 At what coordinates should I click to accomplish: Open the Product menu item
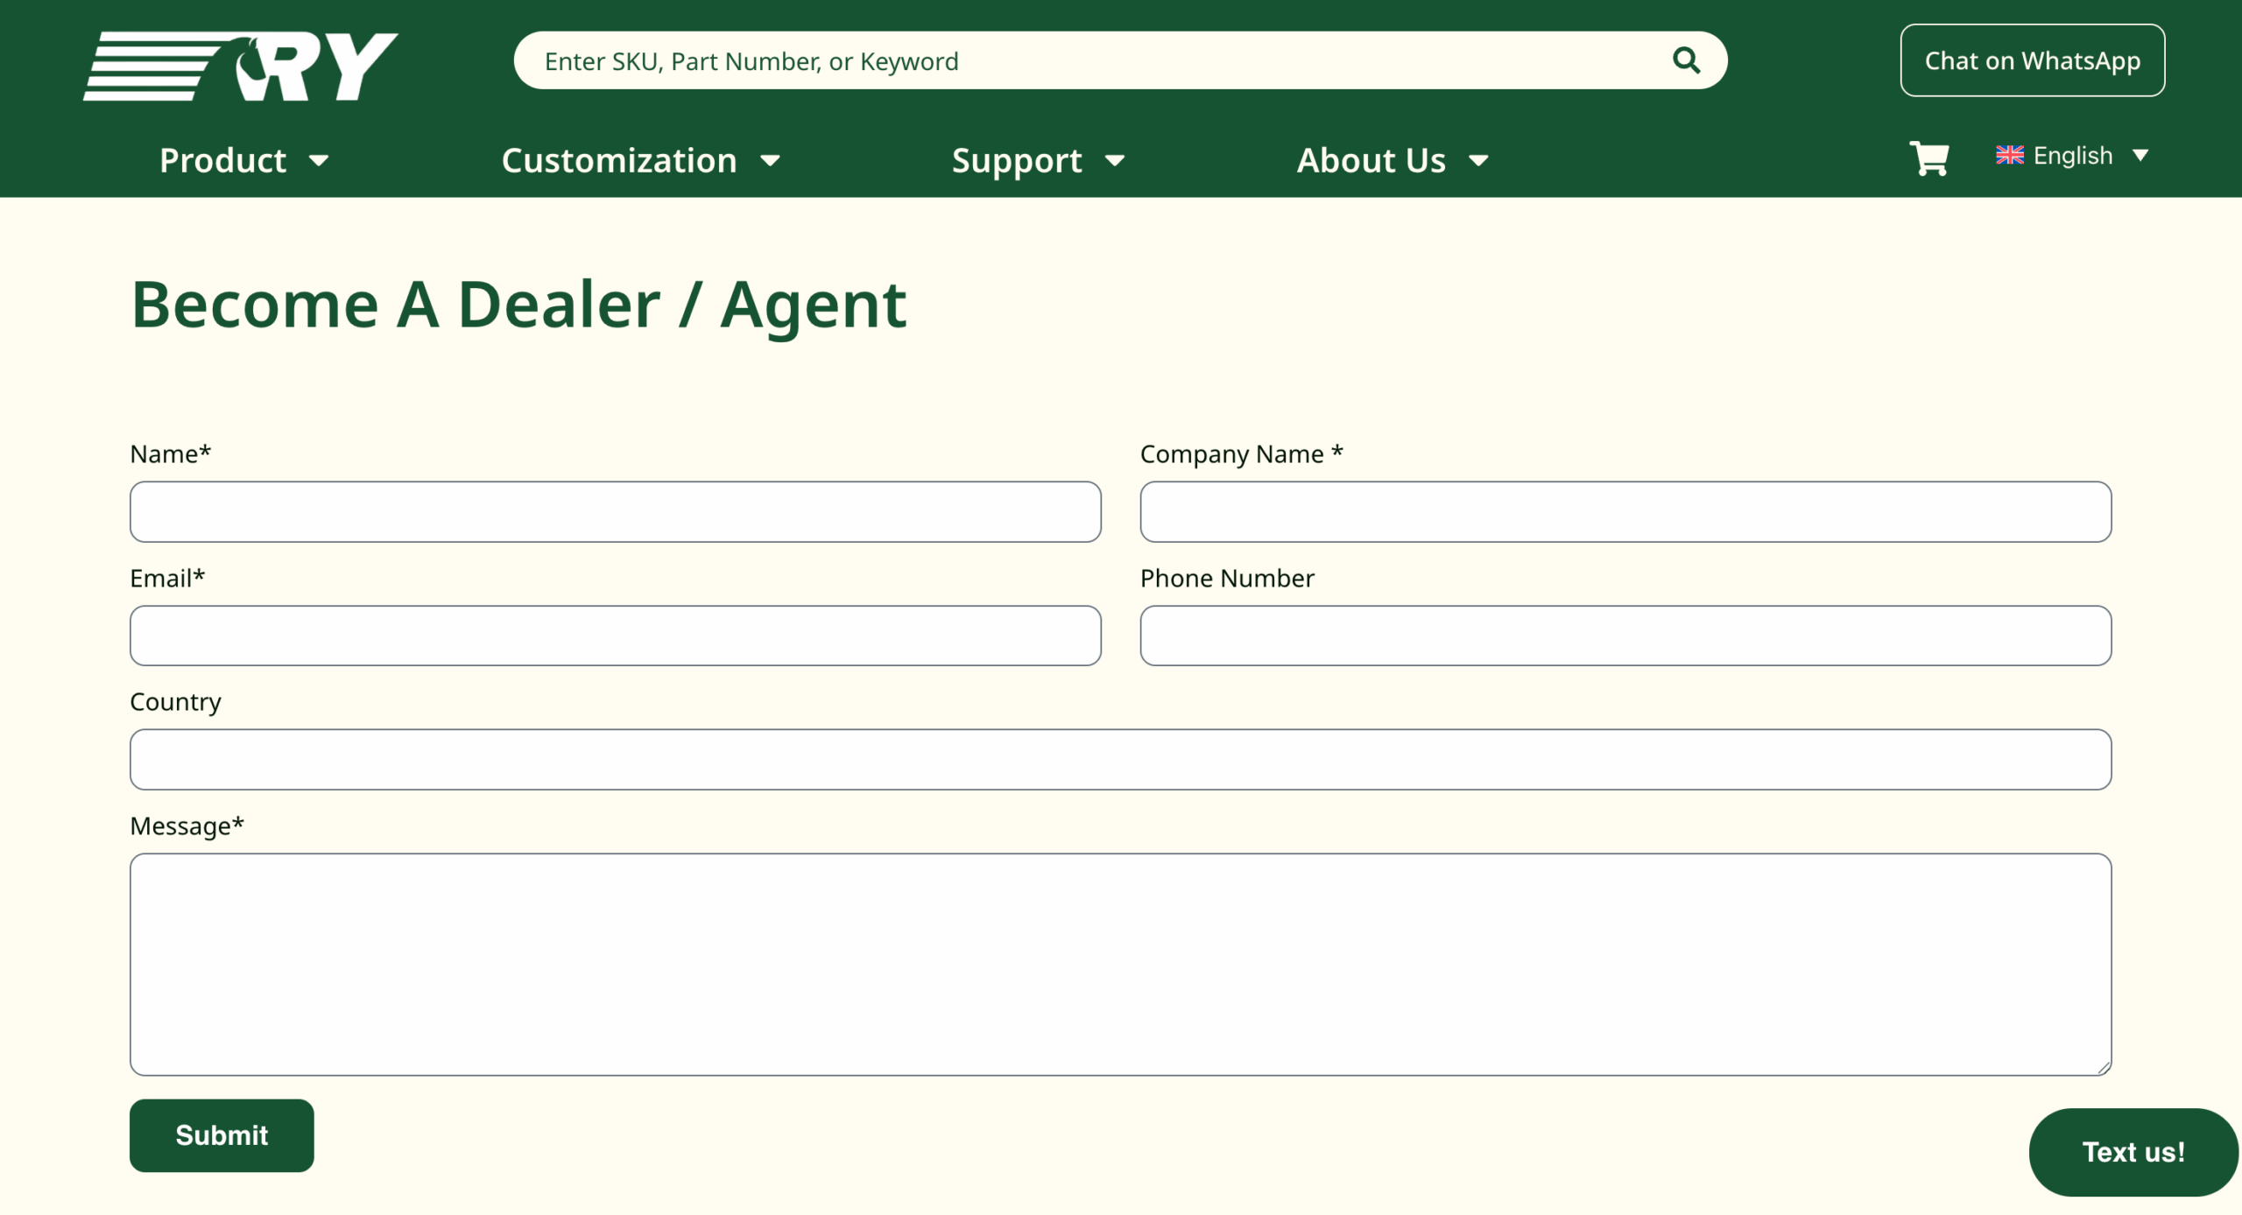pos(222,161)
